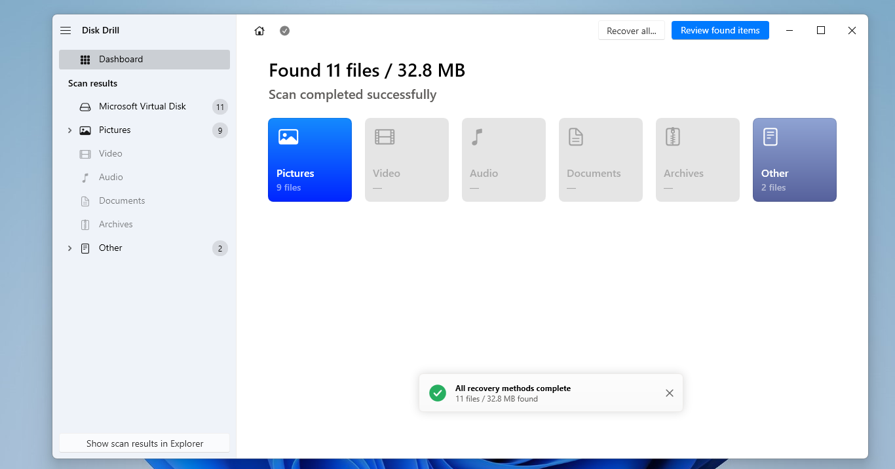Image resolution: width=895 pixels, height=469 pixels.
Task: Click the Recover all... button
Action: pos(632,31)
